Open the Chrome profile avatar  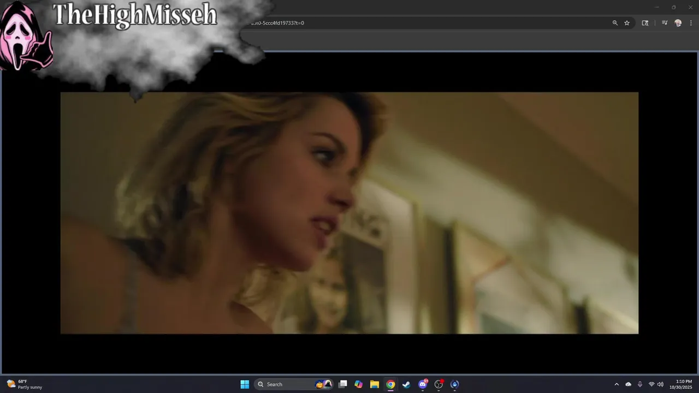pyautogui.click(x=678, y=23)
